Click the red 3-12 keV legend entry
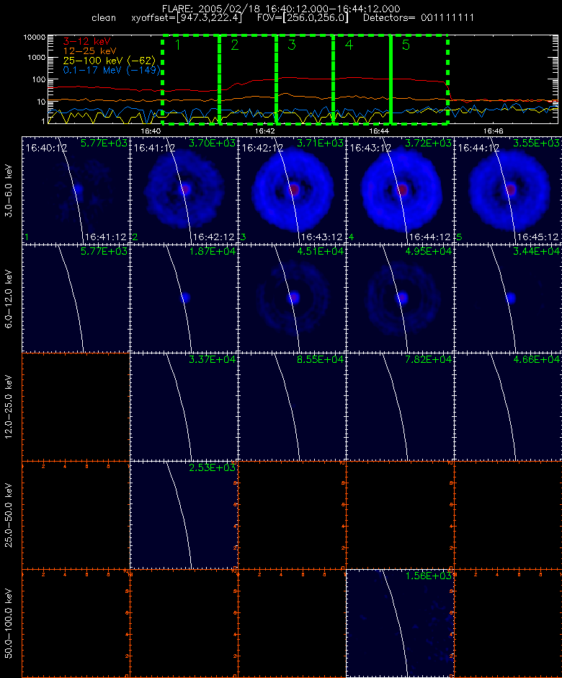This screenshot has width=562, height=678. tap(87, 42)
